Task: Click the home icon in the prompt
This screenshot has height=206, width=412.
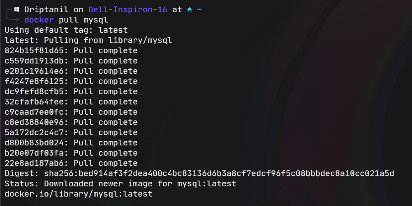Action: tap(190, 9)
